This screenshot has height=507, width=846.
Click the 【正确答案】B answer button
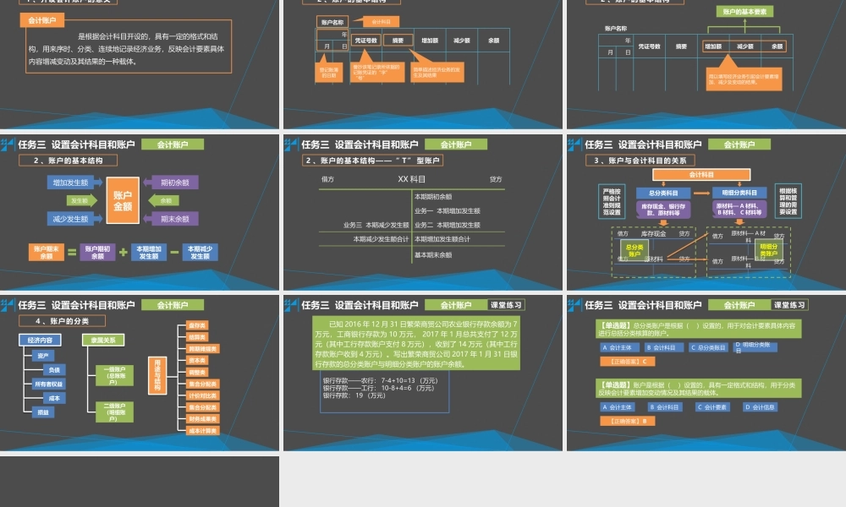click(628, 421)
